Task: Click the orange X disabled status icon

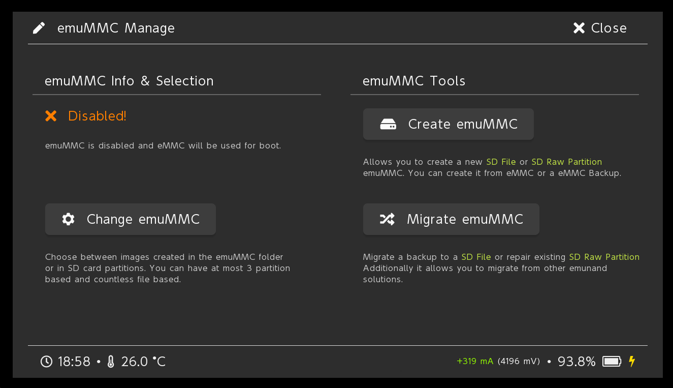Action: coord(51,116)
